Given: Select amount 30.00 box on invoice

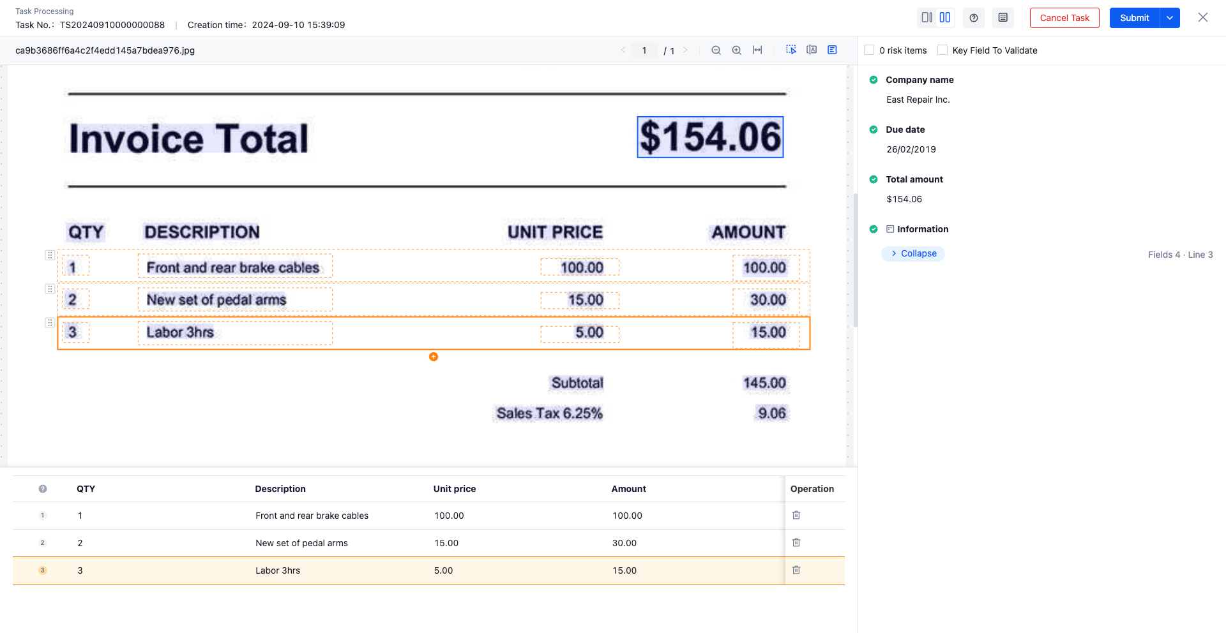Looking at the screenshot, I should (766, 301).
